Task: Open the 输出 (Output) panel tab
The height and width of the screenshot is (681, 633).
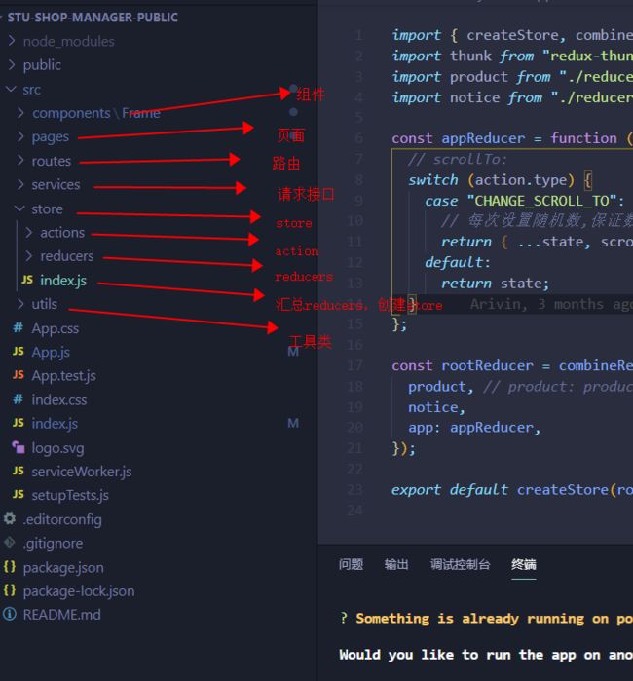Action: click(x=396, y=564)
